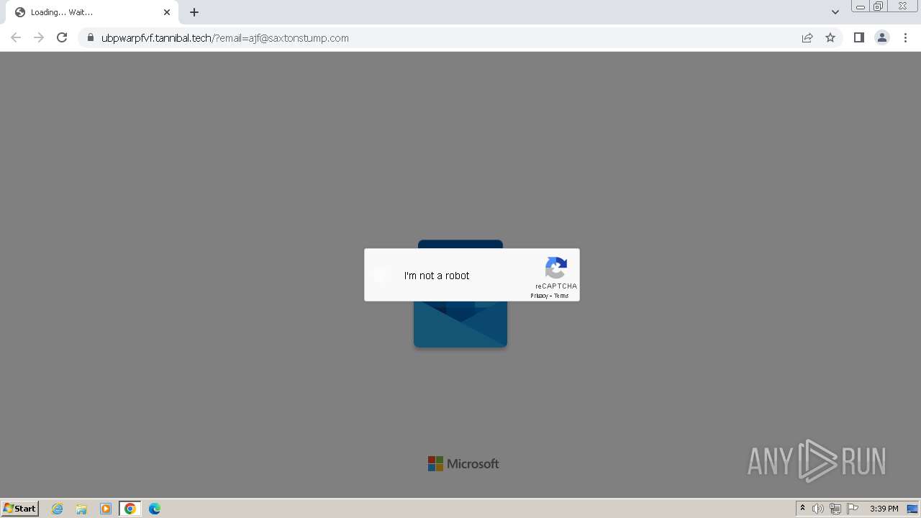921x518 pixels.
Task: Toggle the browser side panel
Action: click(858, 37)
